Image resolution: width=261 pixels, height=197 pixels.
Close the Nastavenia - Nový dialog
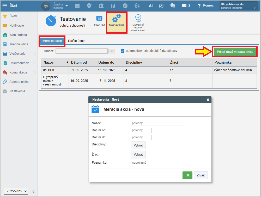coord(208,100)
